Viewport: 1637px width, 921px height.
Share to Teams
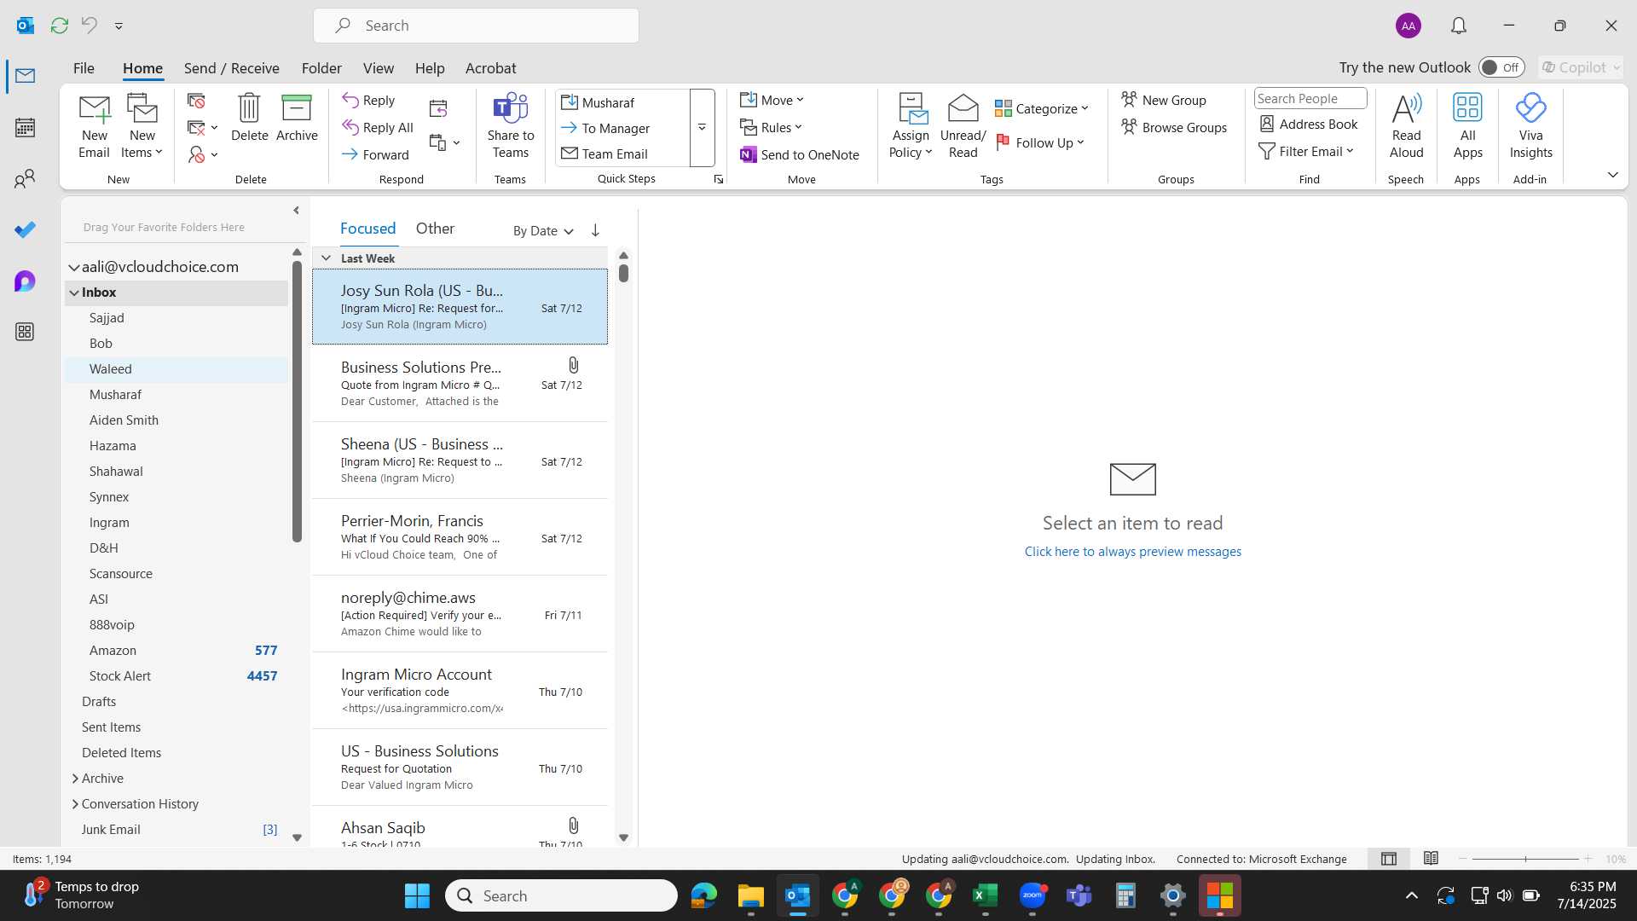click(x=511, y=126)
